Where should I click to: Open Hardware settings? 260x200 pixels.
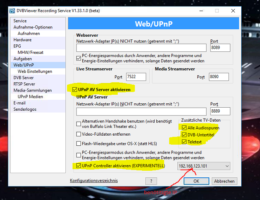click(x=38, y=40)
